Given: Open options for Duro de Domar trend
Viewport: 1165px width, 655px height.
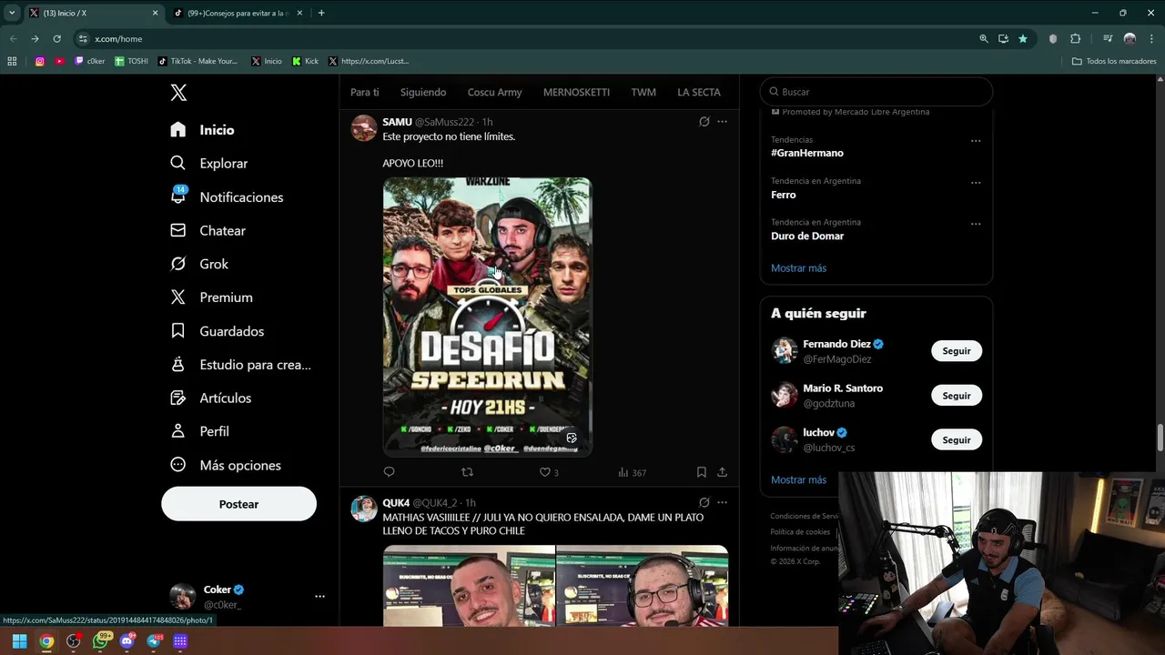Looking at the screenshot, I should tap(976, 224).
